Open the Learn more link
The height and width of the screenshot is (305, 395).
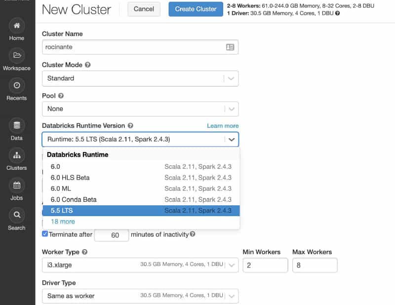point(223,126)
